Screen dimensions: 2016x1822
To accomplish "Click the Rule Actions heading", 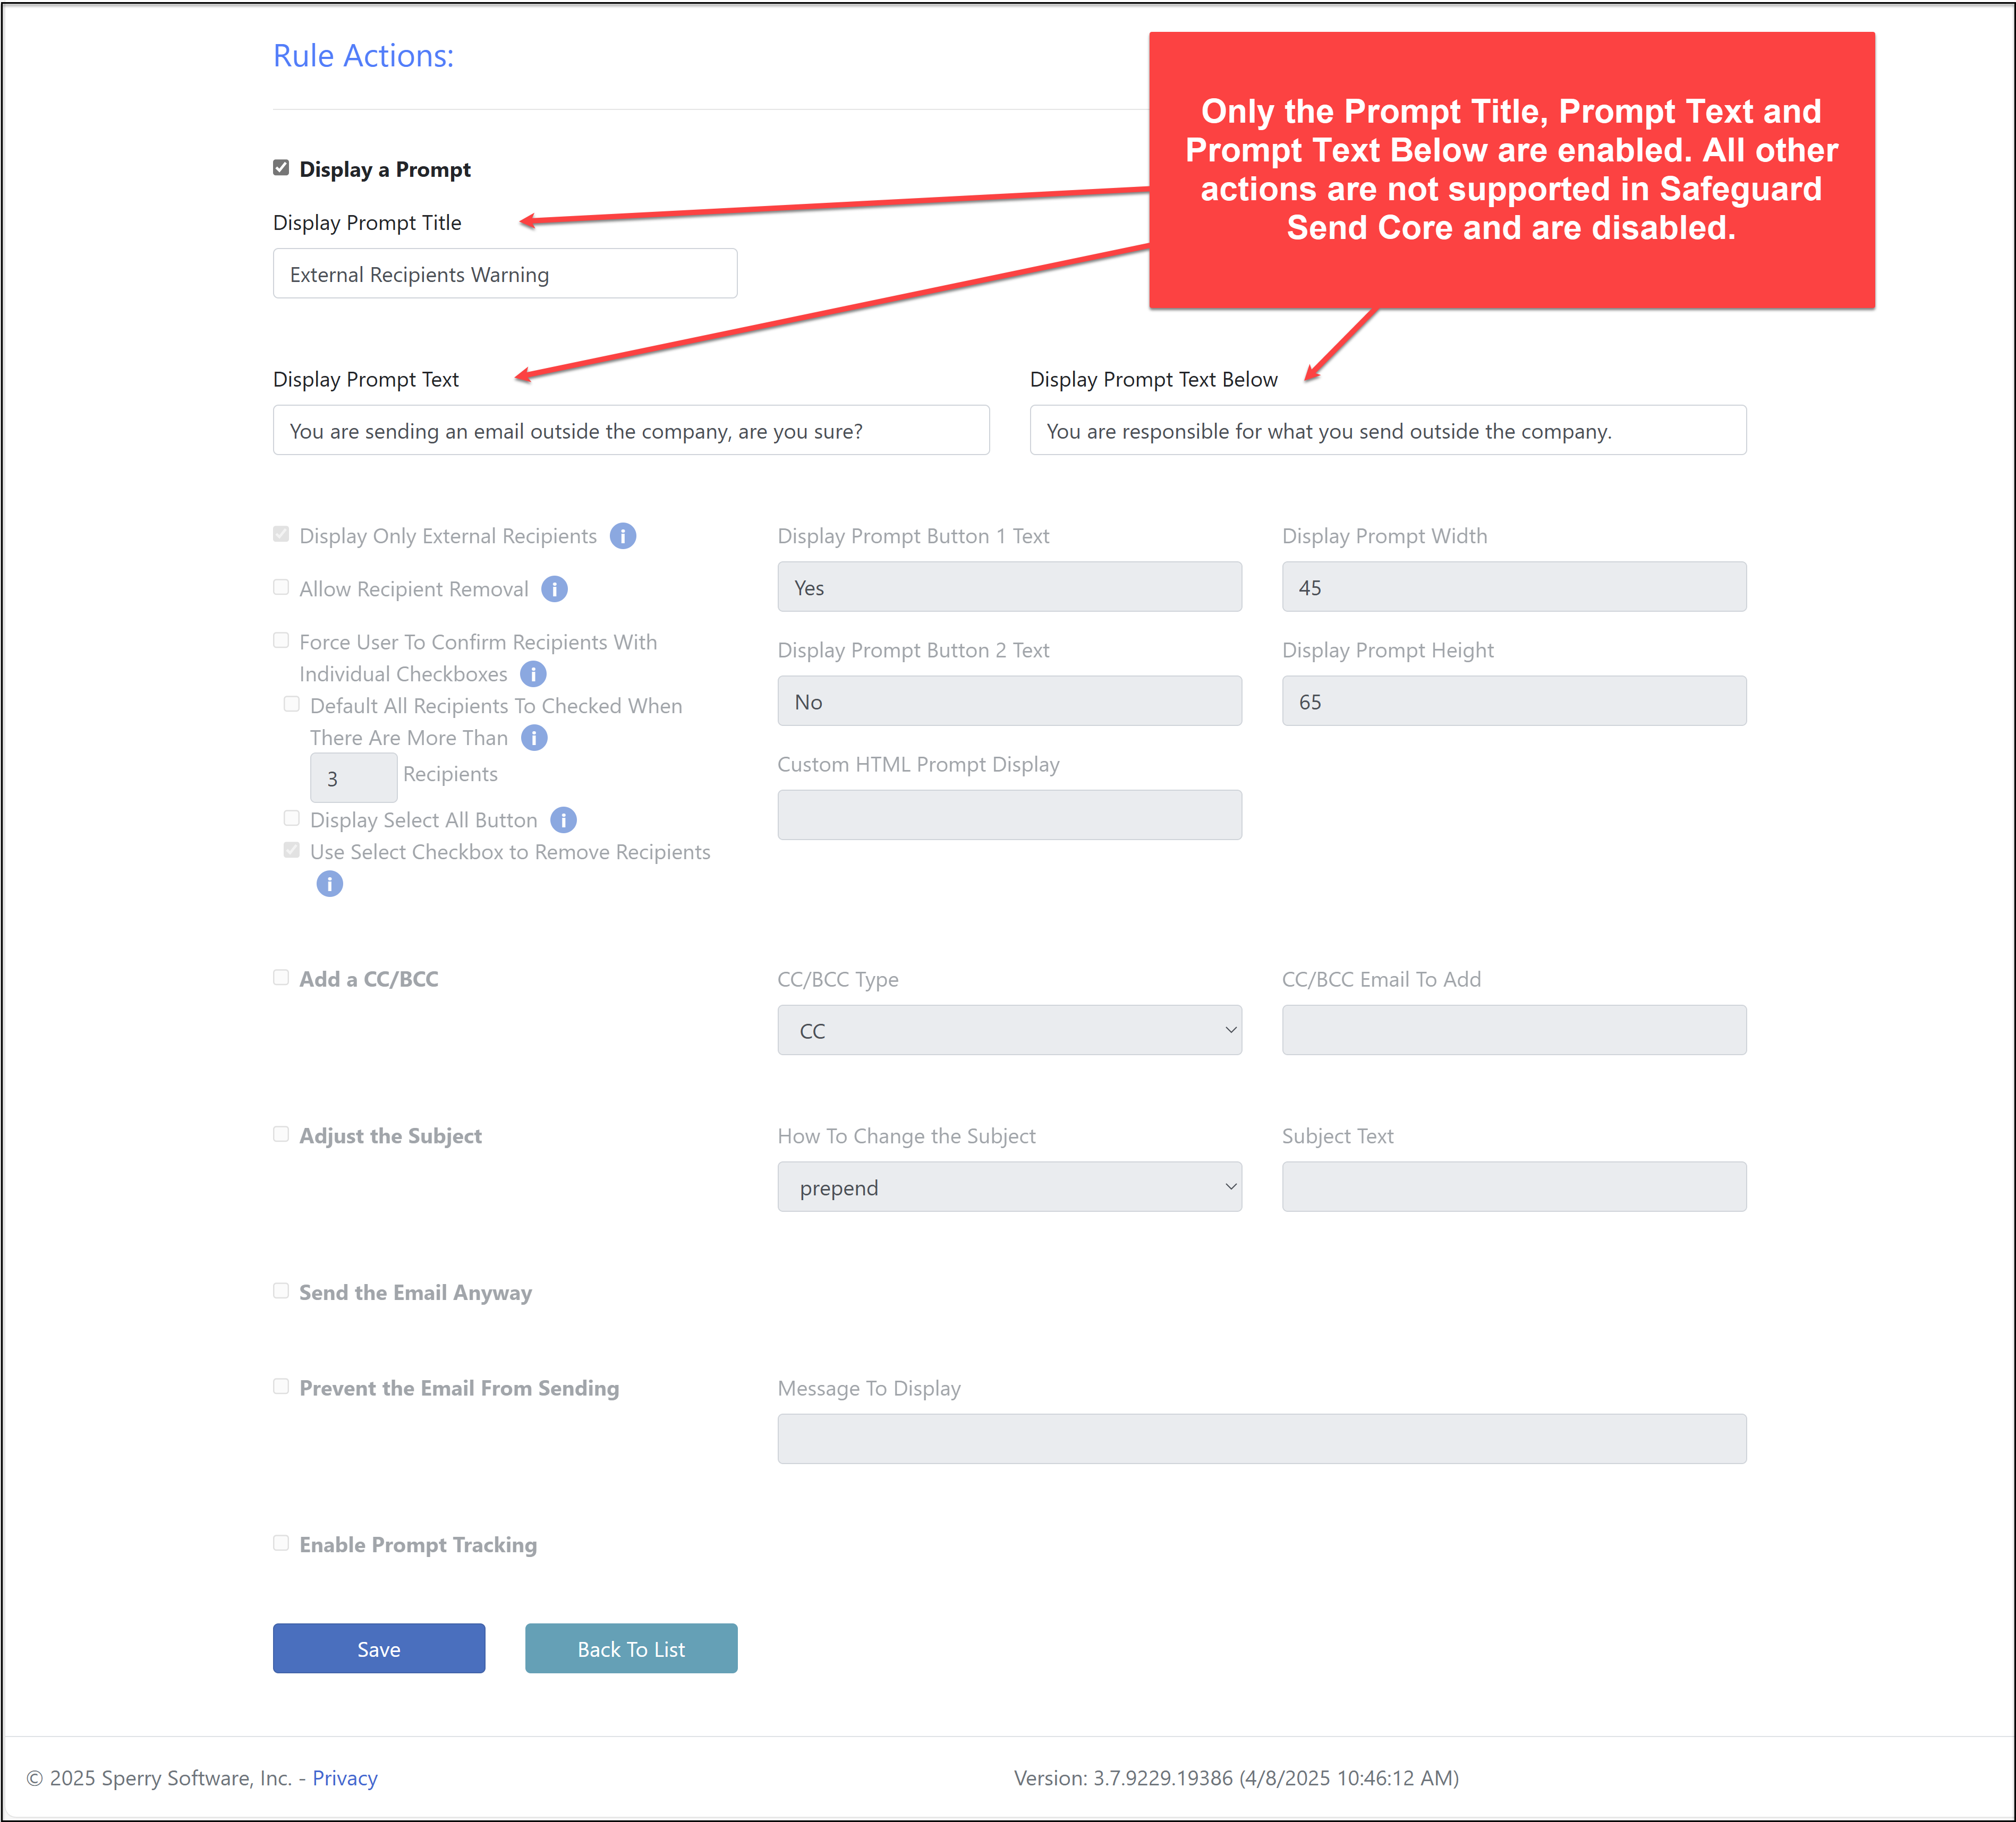I will [x=363, y=56].
